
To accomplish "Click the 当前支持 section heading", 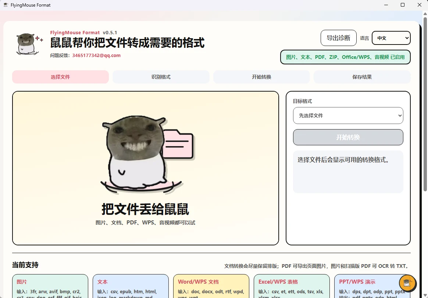I will [x=25, y=265].
